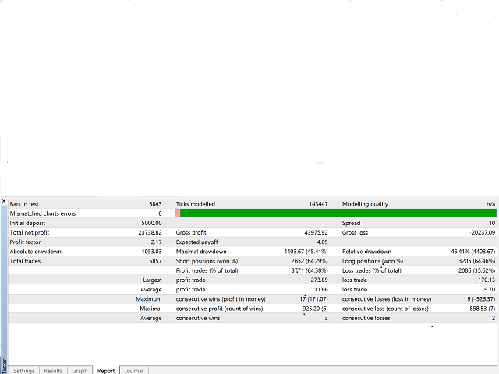Image resolution: width=499 pixels, height=374 pixels.
Task: Select relative drawdown value 45.41% (4403.67)
Action: (x=473, y=252)
